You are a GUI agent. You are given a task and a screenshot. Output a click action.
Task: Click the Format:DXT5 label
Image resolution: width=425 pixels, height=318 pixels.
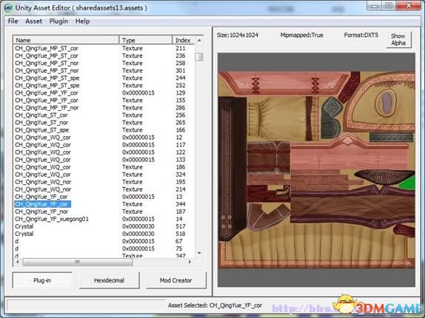pos(361,35)
